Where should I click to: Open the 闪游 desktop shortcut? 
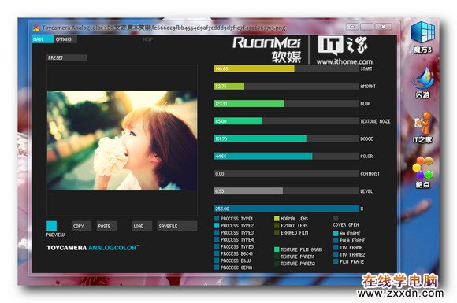(422, 79)
